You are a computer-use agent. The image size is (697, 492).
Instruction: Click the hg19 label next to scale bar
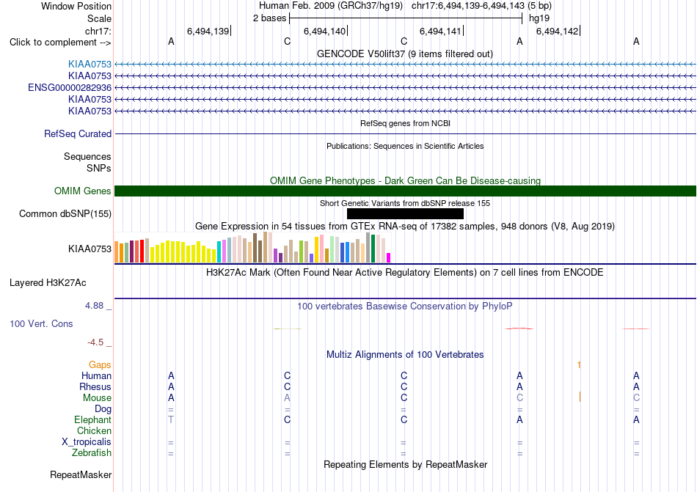coord(539,18)
